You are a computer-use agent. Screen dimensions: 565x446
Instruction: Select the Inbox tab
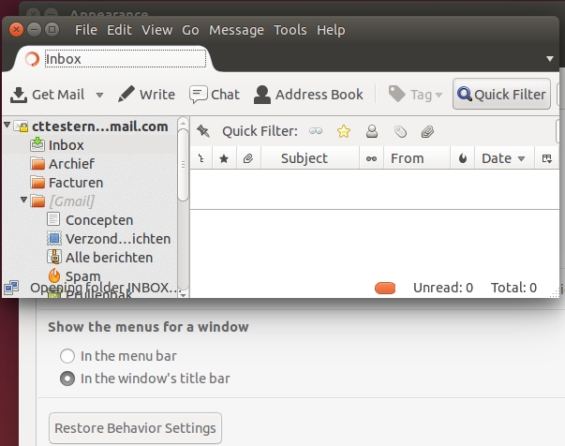(115, 59)
